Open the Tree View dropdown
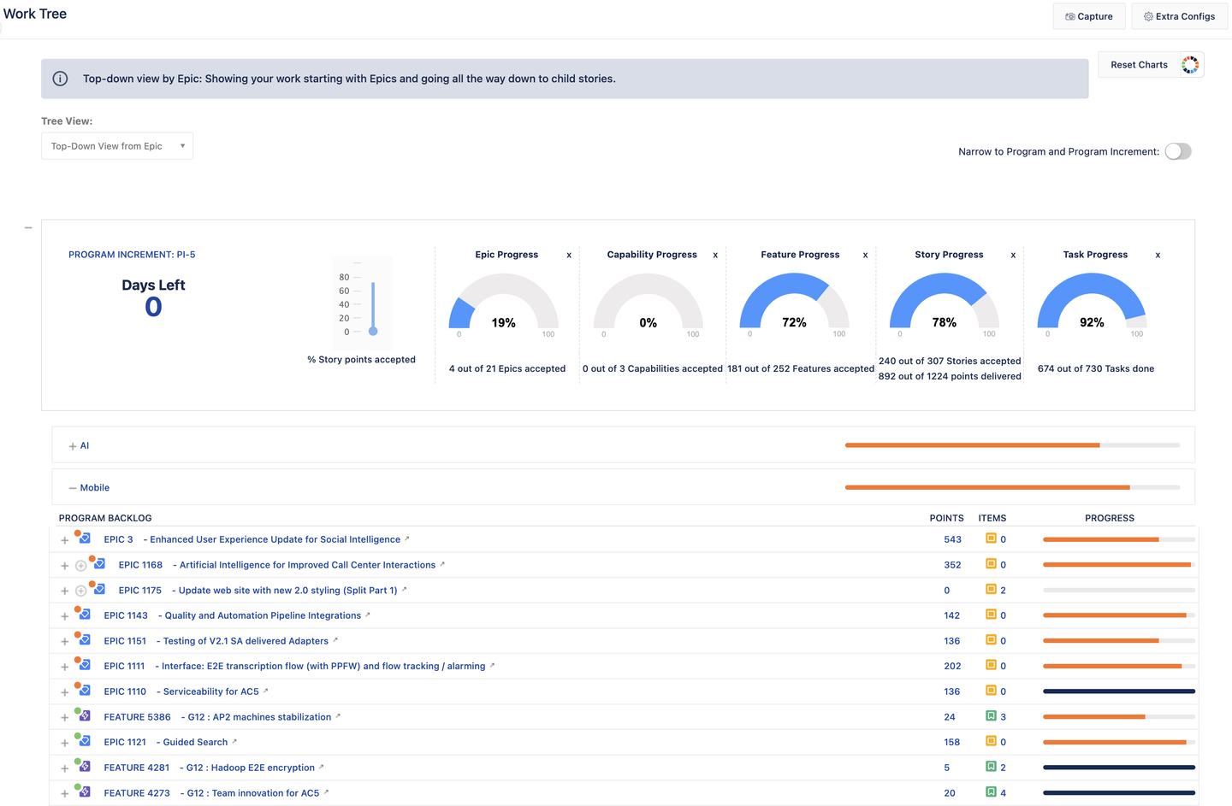 [117, 146]
